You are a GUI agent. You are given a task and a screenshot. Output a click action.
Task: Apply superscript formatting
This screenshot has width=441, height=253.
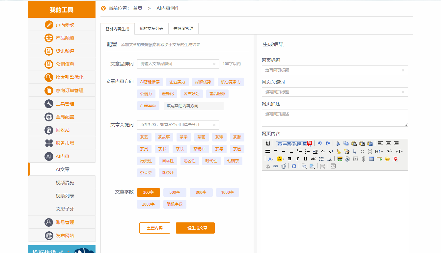pyautogui.click(x=331, y=152)
